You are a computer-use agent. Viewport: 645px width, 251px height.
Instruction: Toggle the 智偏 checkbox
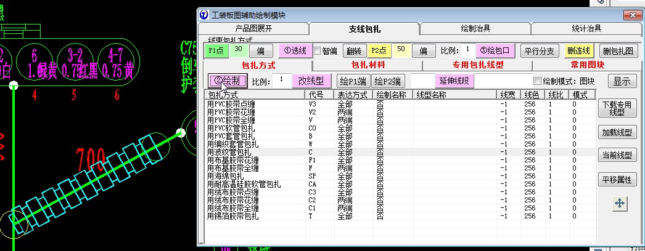point(318,50)
